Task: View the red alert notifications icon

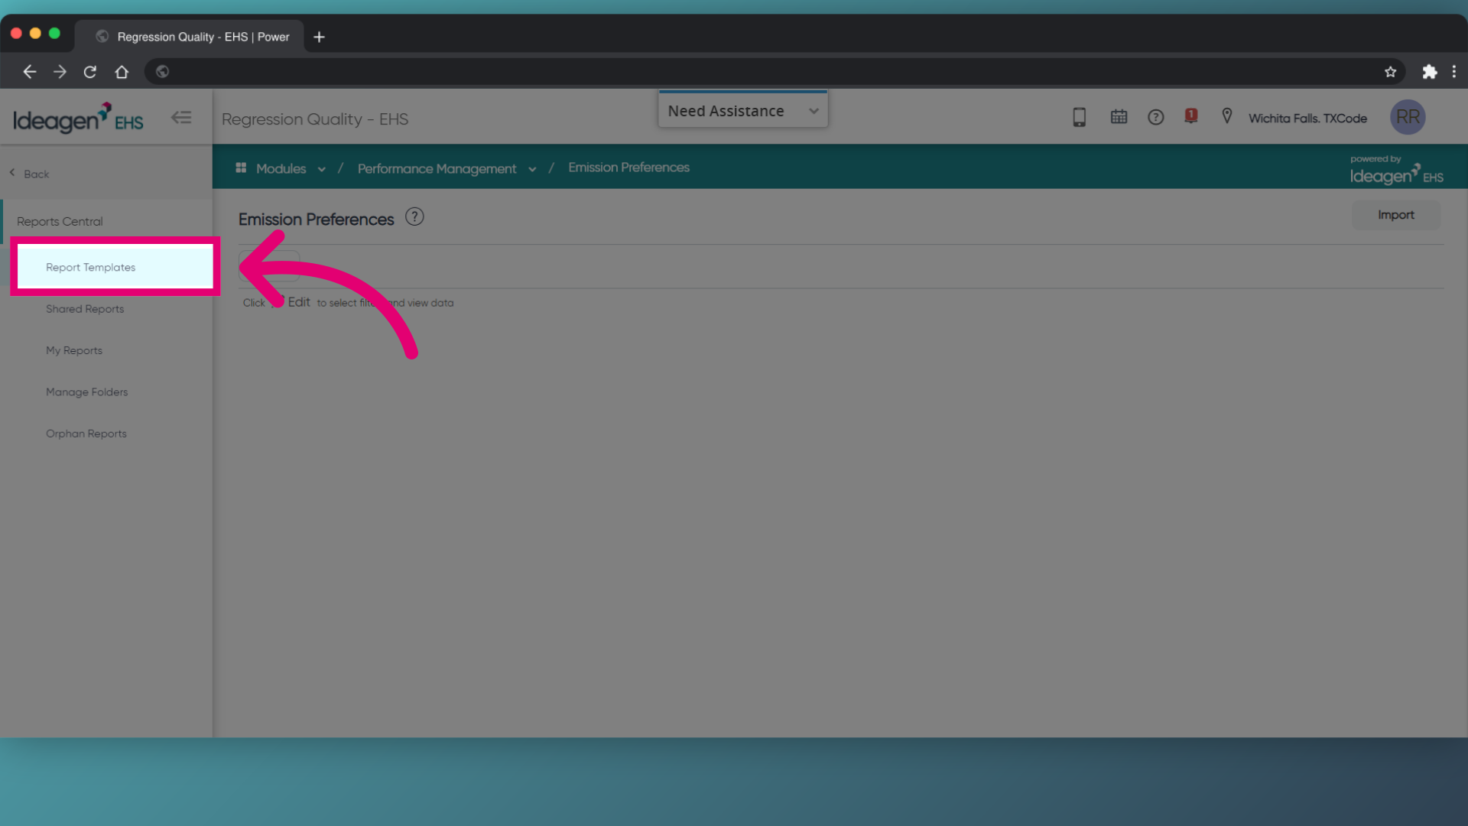Action: pyautogui.click(x=1190, y=116)
